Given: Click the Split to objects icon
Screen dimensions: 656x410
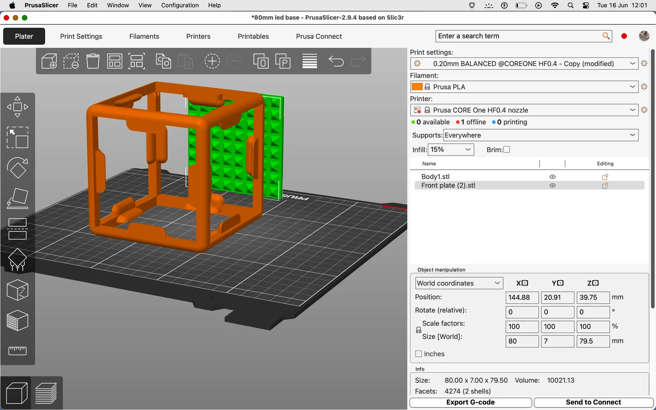Looking at the screenshot, I should click(261, 61).
